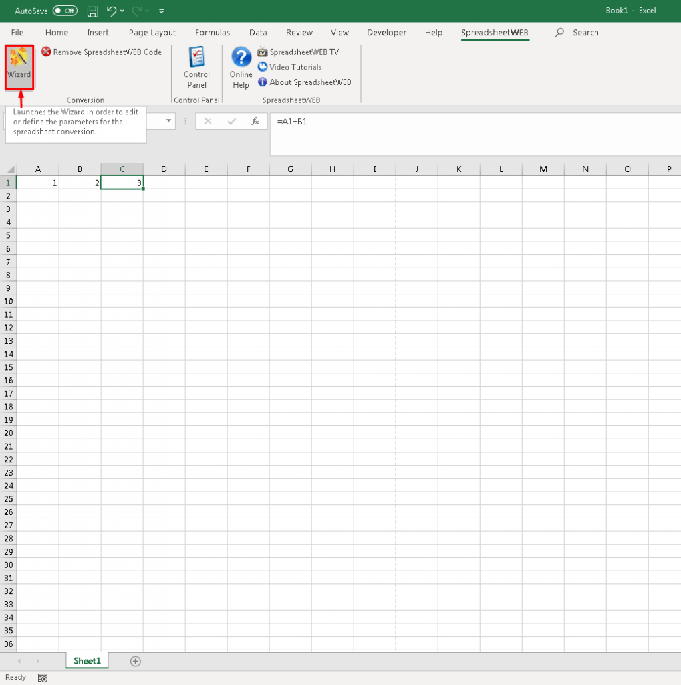The height and width of the screenshot is (685, 681).
Task: Select the Sheet1 tab
Action: 88,661
